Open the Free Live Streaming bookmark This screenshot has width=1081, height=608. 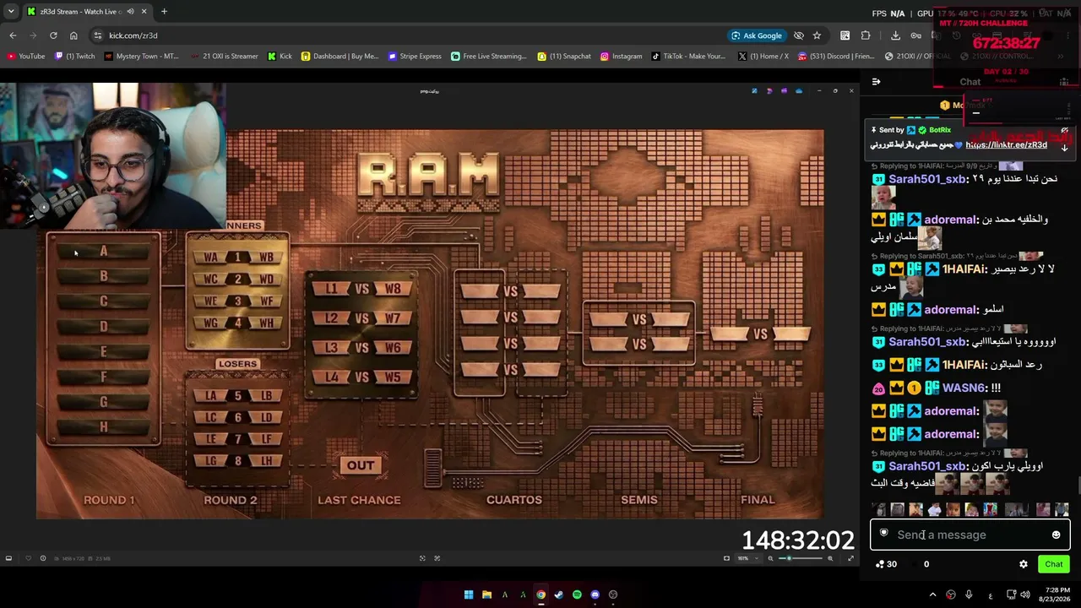click(489, 57)
